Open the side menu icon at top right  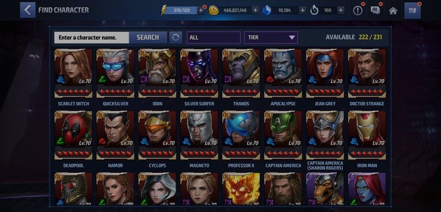point(412,10)
